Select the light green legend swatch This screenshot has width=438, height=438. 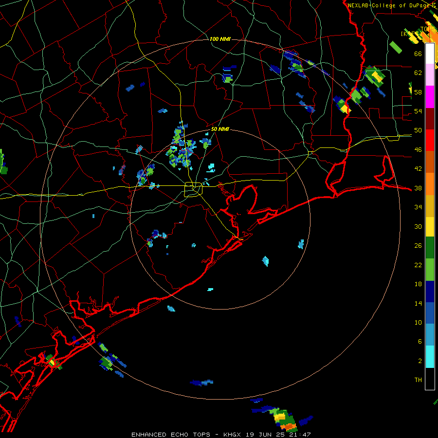pyautogui.click(x=430, y=270)
